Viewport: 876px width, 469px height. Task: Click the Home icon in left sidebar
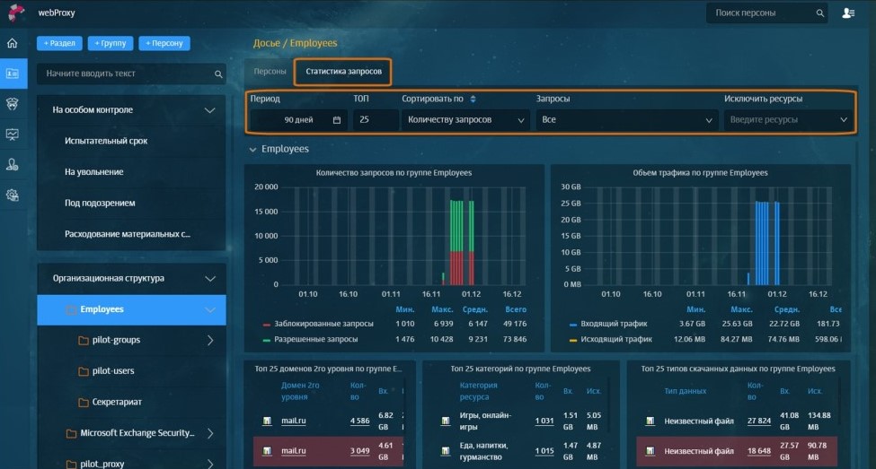coord(13,43)
